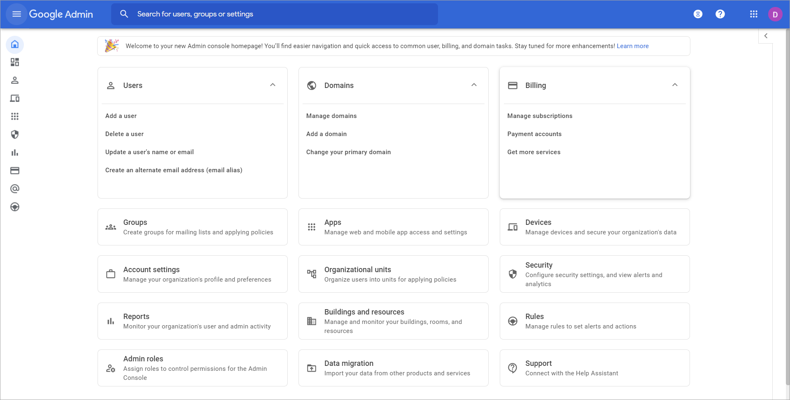Screen dimensions: 790x400
Task: Open Reporting bar chart sidebar icon
Action: click(x=15, y=153)
